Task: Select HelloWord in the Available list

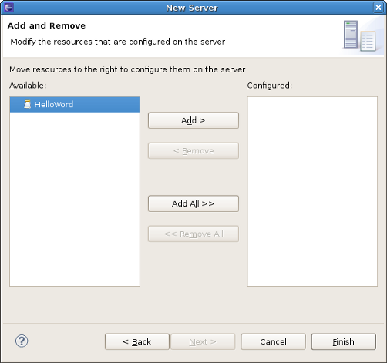Action: click(x=75, y=105)
